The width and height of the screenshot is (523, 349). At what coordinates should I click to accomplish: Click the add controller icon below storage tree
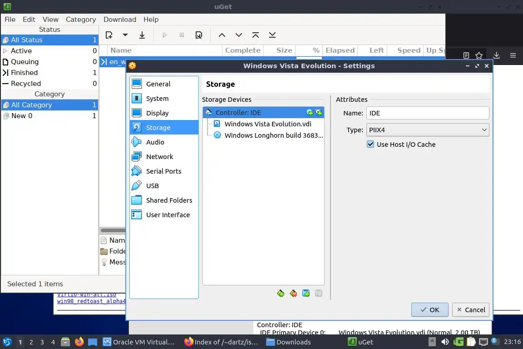(x=281, y=293)
